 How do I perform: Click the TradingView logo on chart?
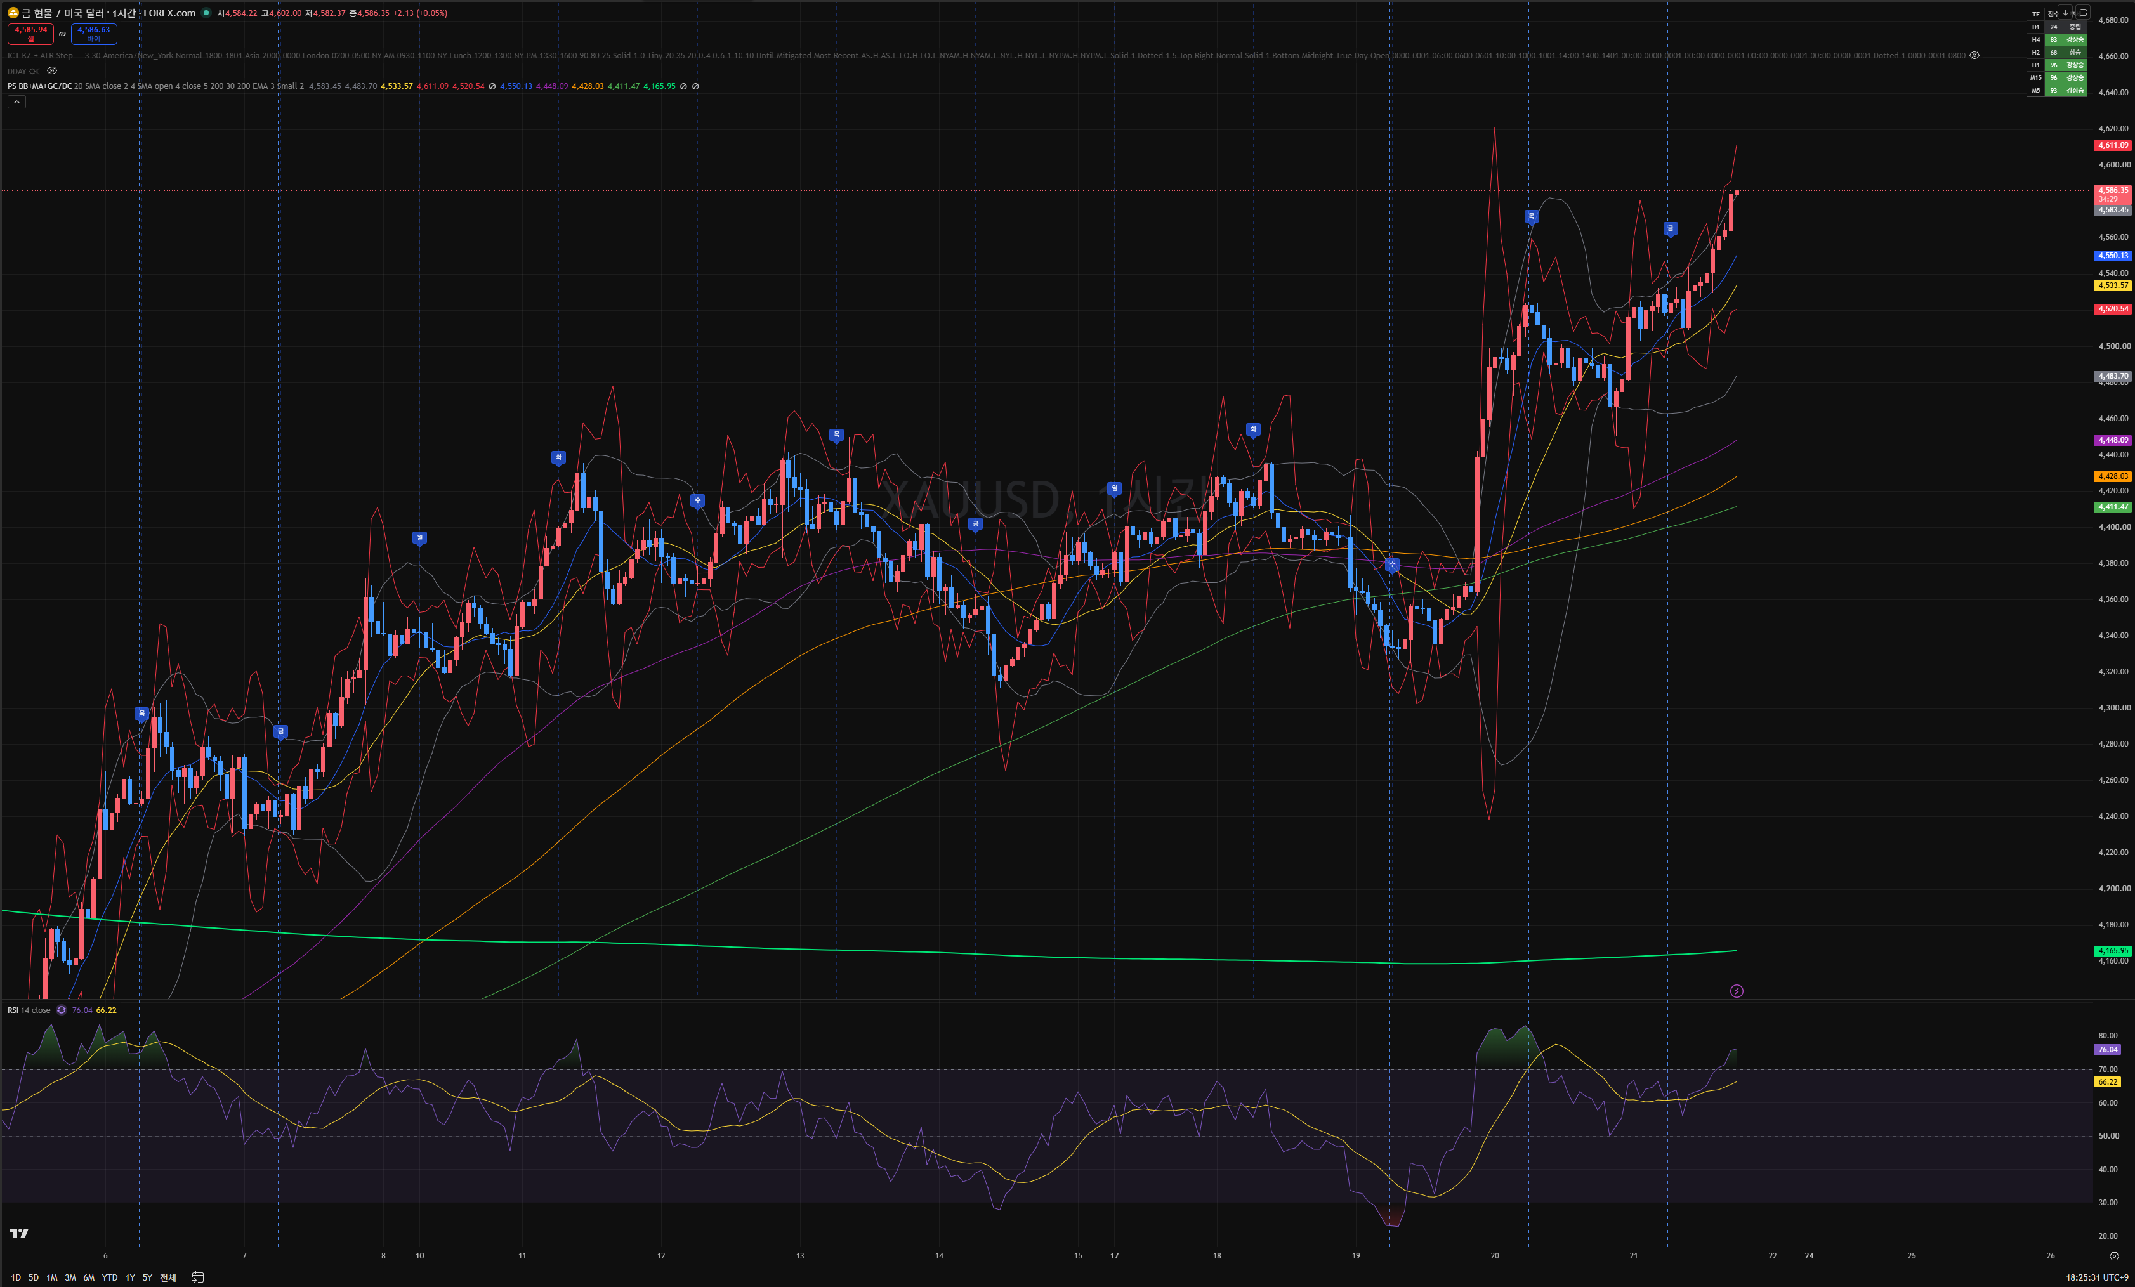[19, 1233]
